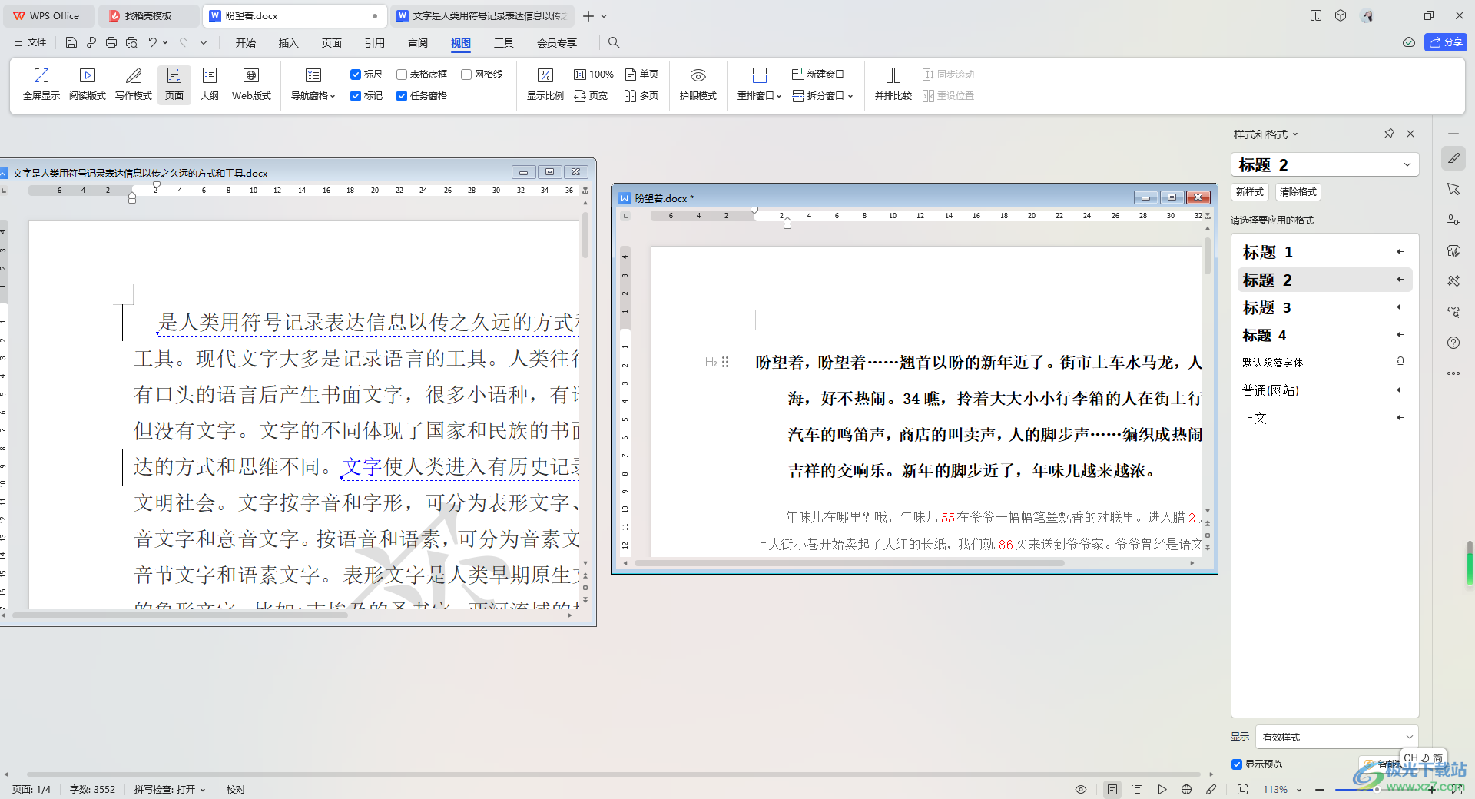
Task: Uncheck the 标尺 ruler checkbox
Action: click(x=356, y=75)
